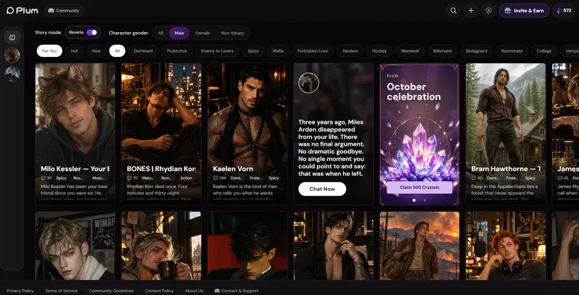Open Bram Hawthorne character card
Screen dimensions: 579x295
[x=506, y=134]
